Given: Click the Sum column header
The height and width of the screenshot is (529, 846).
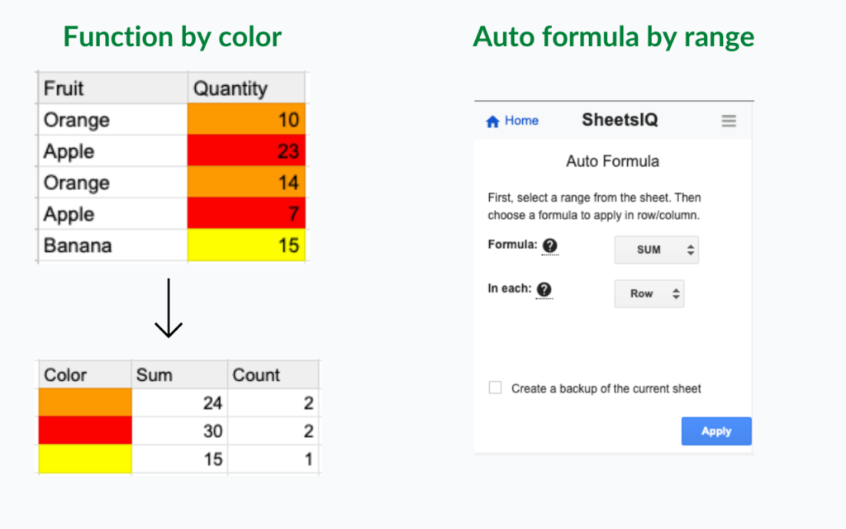Looking at the screenshot, I should [x=179, y=374].
